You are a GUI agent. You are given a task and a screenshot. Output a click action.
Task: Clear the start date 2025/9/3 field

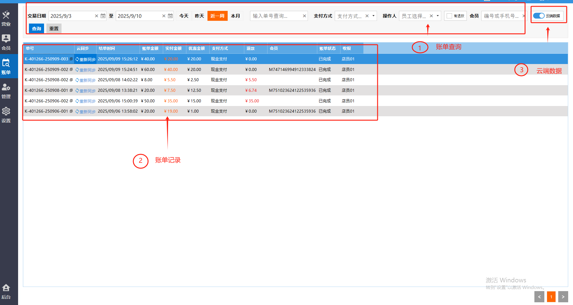point(97,16)
